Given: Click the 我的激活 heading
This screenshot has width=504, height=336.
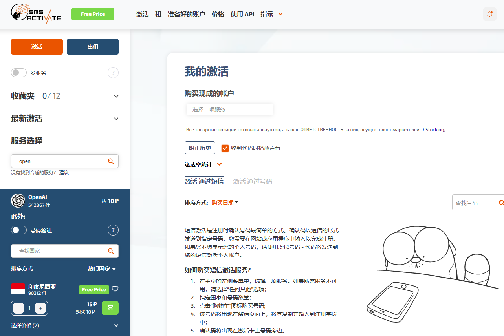Looking at the screenshot, I should tap(207, 71).
